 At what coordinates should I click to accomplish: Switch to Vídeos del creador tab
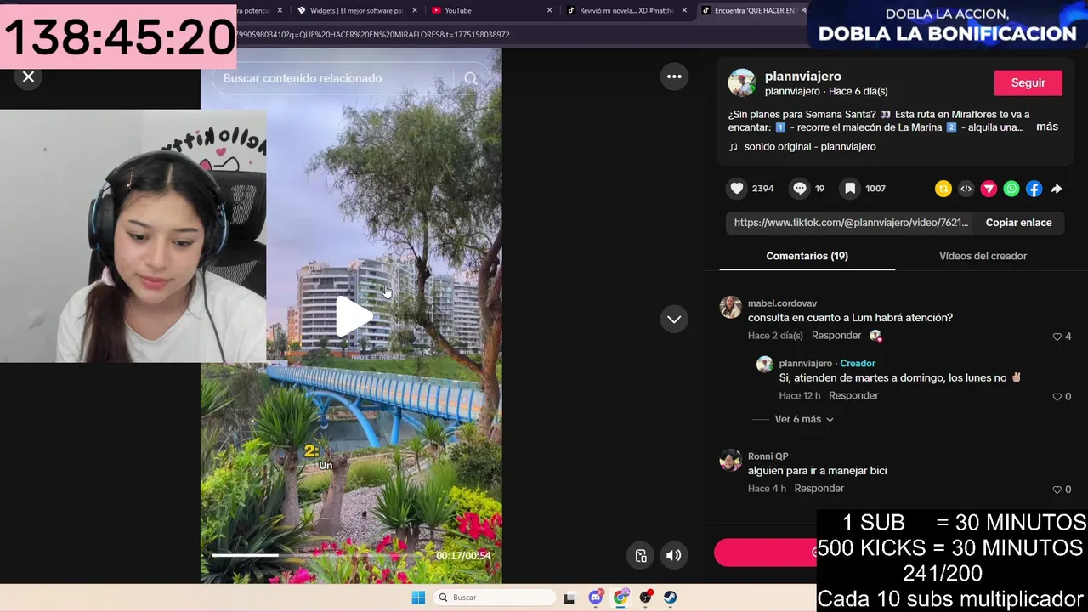click(x=983, y=256)
